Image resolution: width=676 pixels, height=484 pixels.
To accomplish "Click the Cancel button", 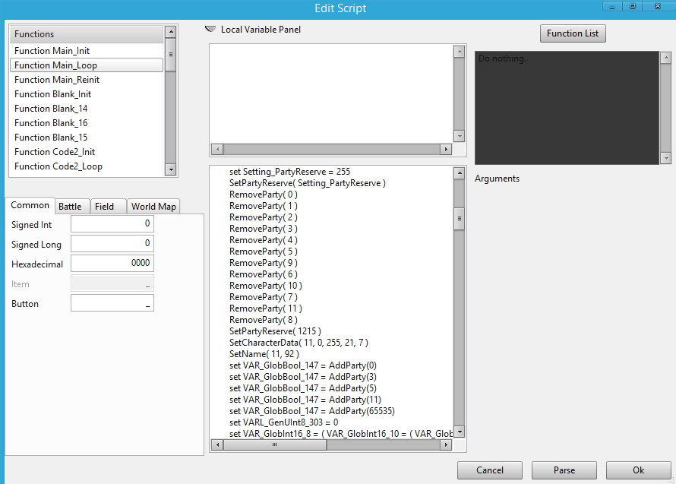I will click(x=490, y=470).
